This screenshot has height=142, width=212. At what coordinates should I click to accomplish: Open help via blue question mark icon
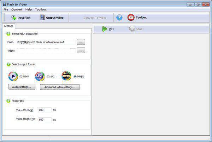[119, 18]
